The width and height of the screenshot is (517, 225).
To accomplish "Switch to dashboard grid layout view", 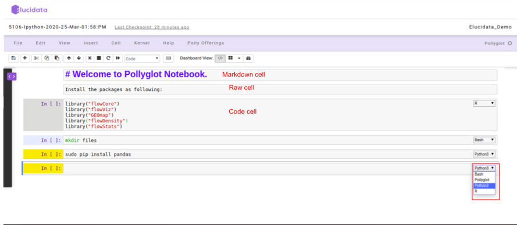I will [x=230, y=58].
